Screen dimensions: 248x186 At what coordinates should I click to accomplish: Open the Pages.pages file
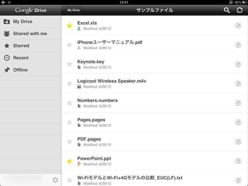click(155, 122)
